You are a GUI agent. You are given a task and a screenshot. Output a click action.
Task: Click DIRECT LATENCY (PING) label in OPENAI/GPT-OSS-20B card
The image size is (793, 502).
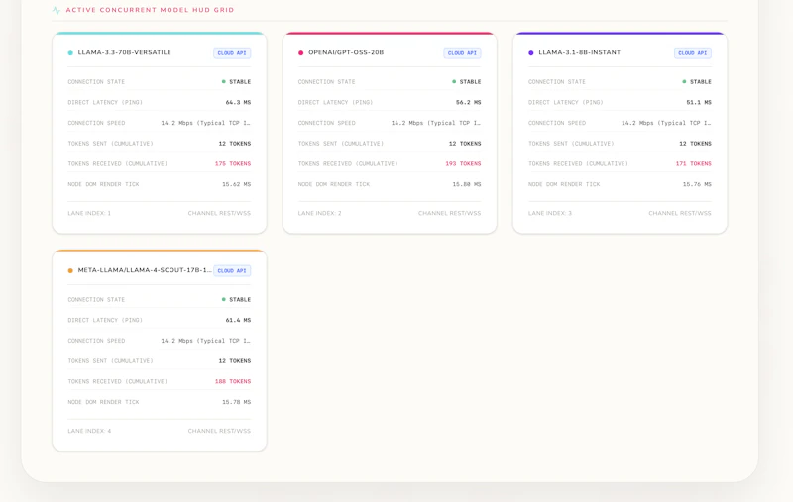point(335,102)
